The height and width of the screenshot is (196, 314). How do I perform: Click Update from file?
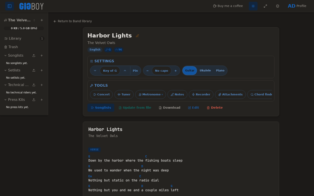click(135, 107)
